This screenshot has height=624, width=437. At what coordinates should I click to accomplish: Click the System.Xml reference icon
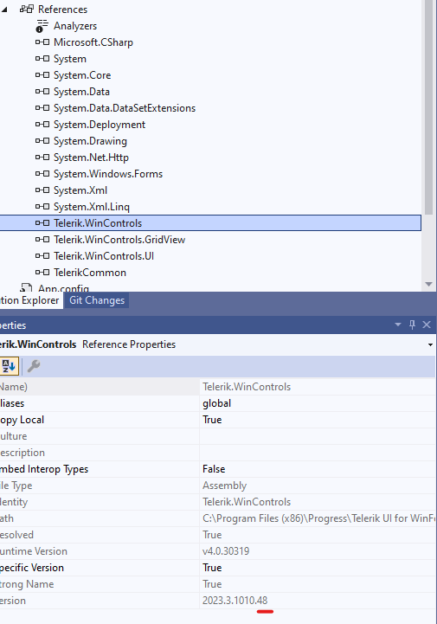42,190
